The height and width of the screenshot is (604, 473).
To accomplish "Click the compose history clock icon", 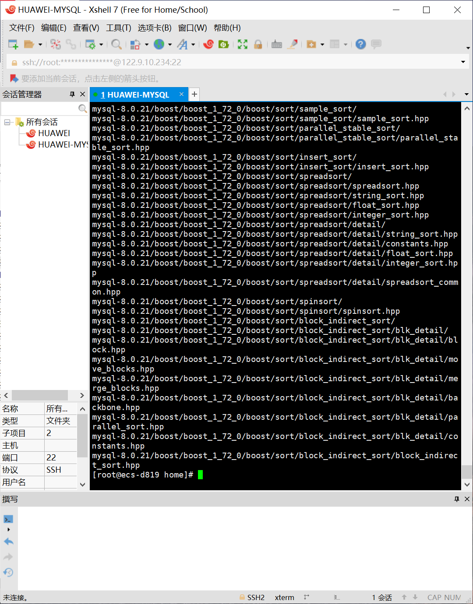I will 8,572.
